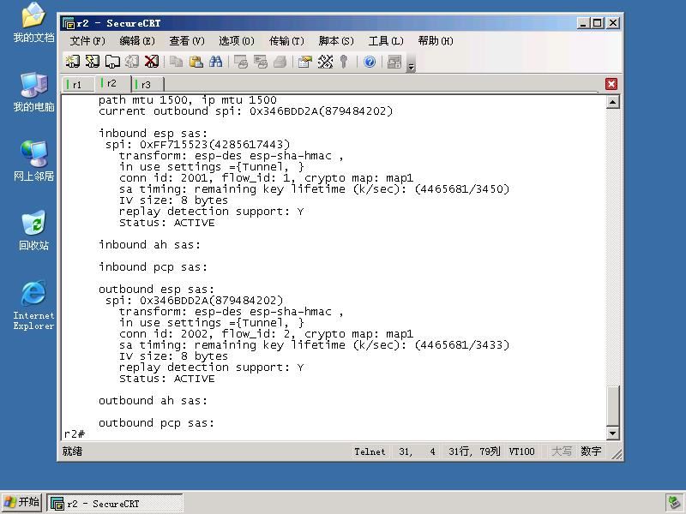Image resolution: width=686 pixels, height=514 pixels.
Task: Maximize the SecureCRT window
Action: click(597, 23)
